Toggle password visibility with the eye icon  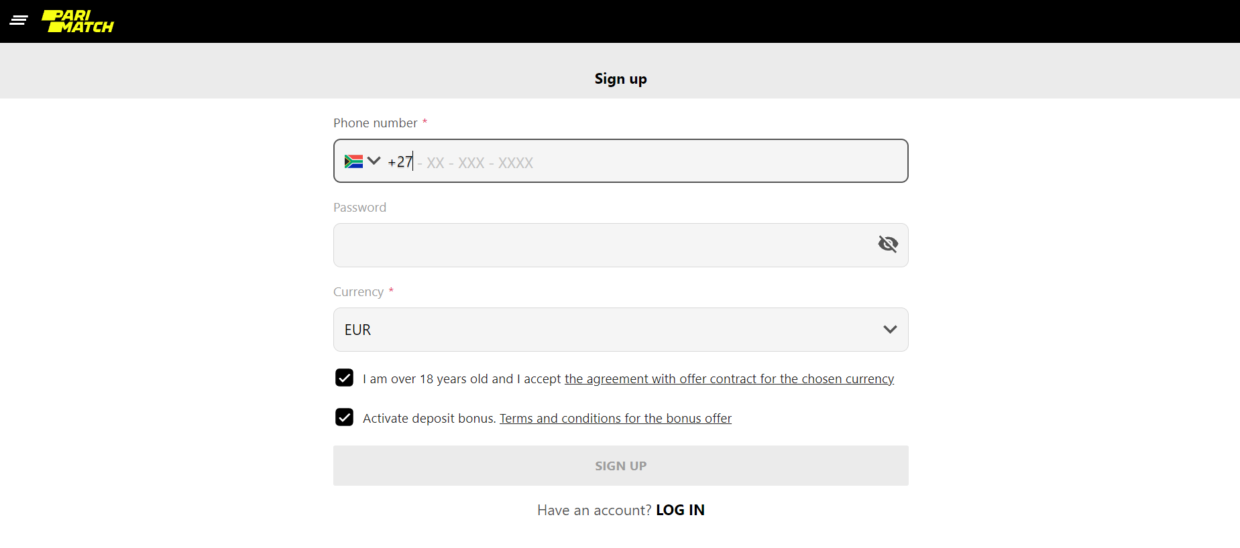pos(888,244)
